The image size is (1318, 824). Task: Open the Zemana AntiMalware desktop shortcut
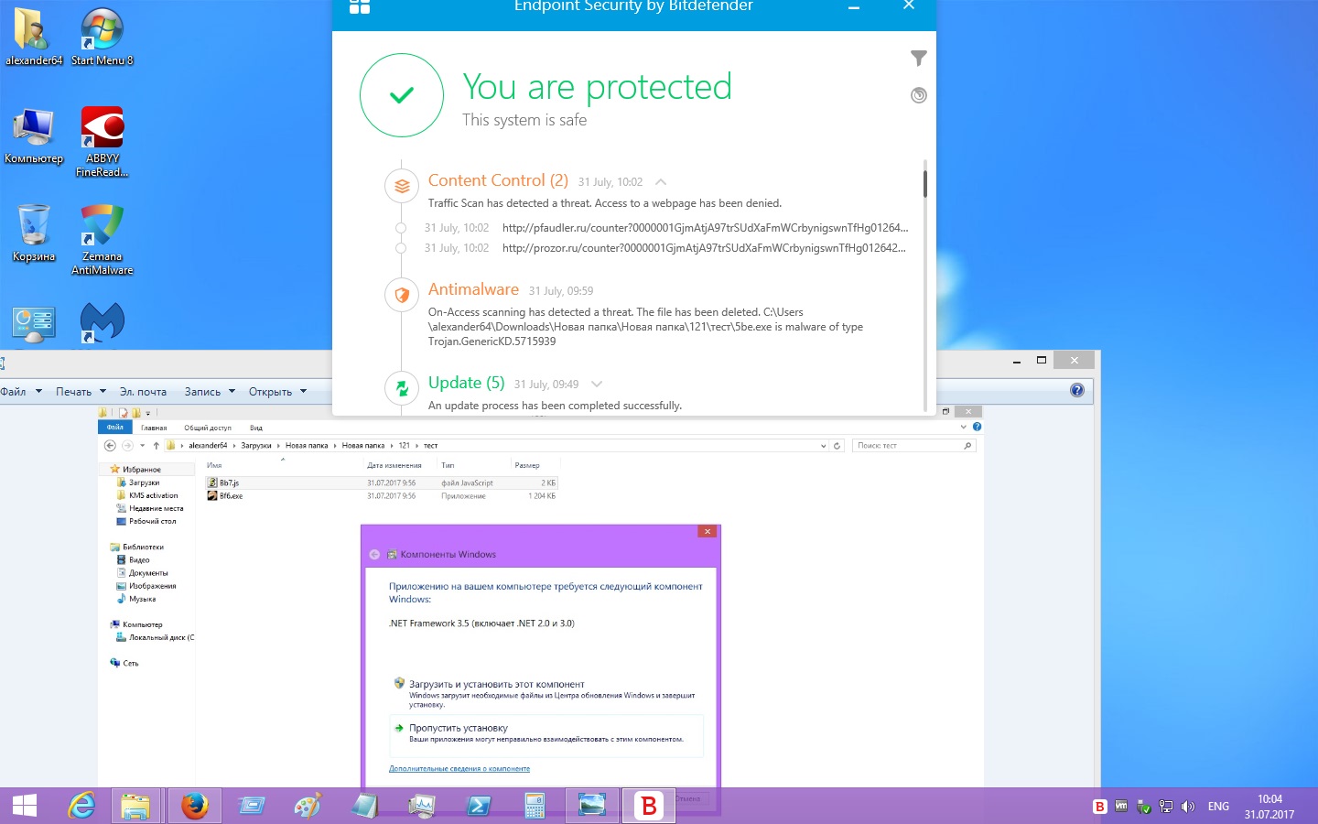coord(102,241)
